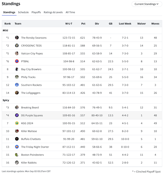This screenshot has height=174, width=164.
Task: Click the KGG 2024 yellow avatar
Action: [17, 123]
